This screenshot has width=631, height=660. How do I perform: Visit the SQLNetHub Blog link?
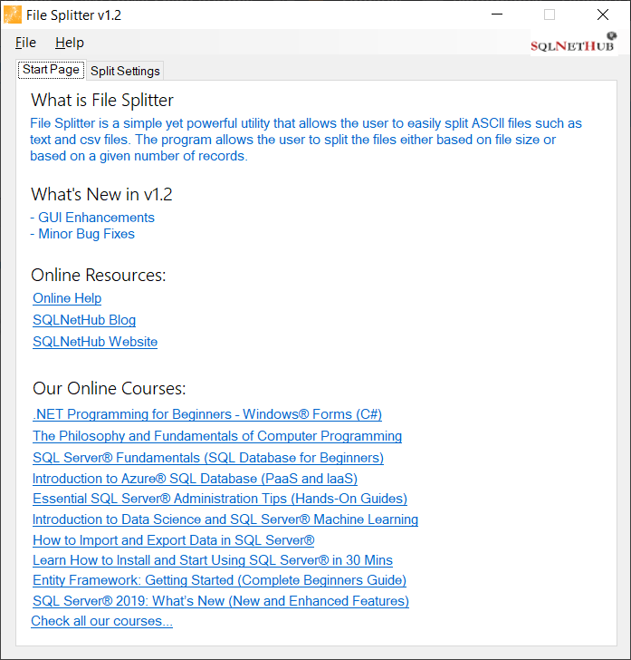click(84, 320)
